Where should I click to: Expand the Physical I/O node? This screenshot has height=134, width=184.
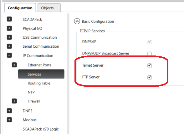coord(9,28)
